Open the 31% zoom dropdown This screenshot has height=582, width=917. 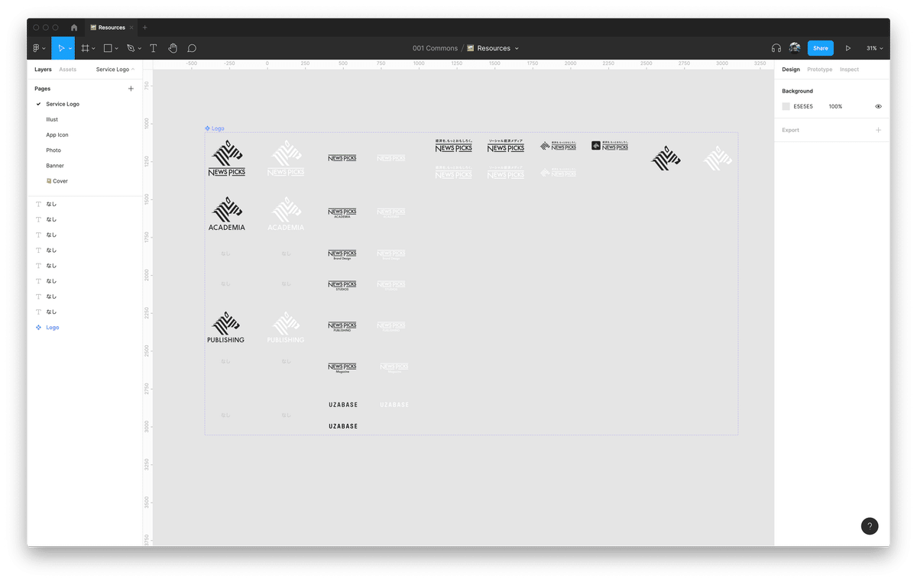click(x=874, y=48)
